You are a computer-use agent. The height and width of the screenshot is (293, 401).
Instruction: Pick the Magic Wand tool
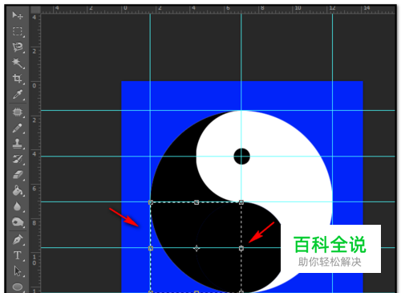pos(18,63)
